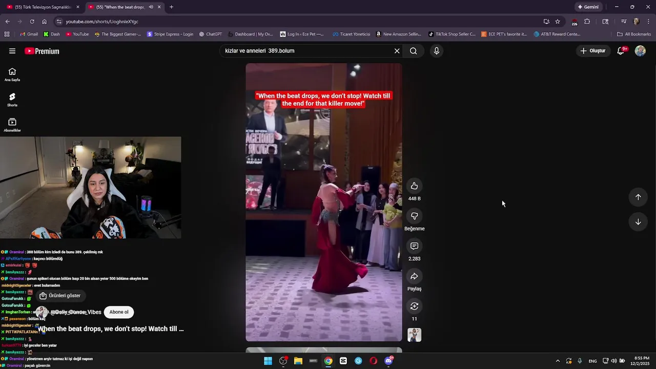Share the Short via Paylaş
The image size is (656, 369).
coord(414,277)
